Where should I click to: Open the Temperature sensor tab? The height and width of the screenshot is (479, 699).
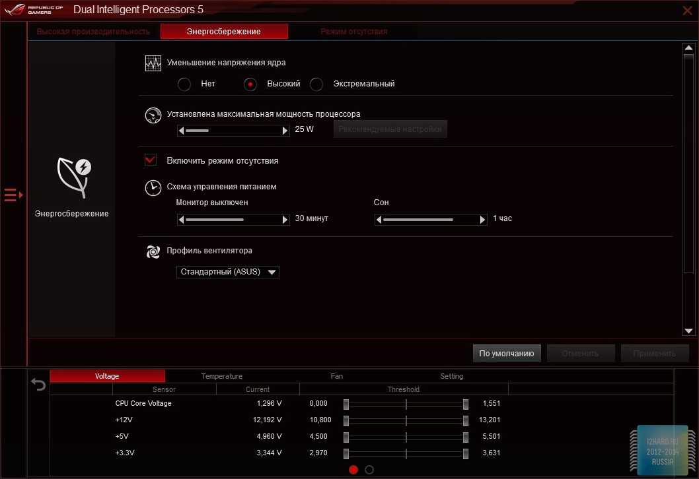221,376
